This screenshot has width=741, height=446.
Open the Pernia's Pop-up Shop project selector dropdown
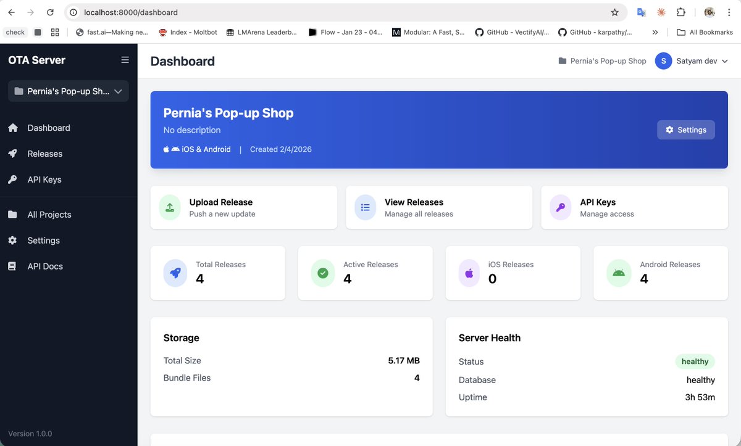pyautogui.click(x=69, y=91)
